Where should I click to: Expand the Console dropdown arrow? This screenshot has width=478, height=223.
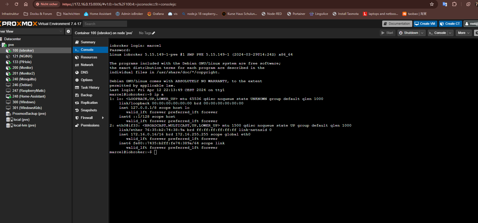click(450, 33)
